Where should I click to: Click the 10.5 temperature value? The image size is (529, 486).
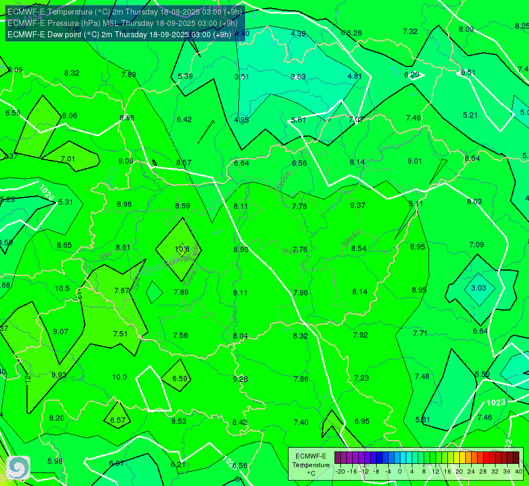coord(62,288)
